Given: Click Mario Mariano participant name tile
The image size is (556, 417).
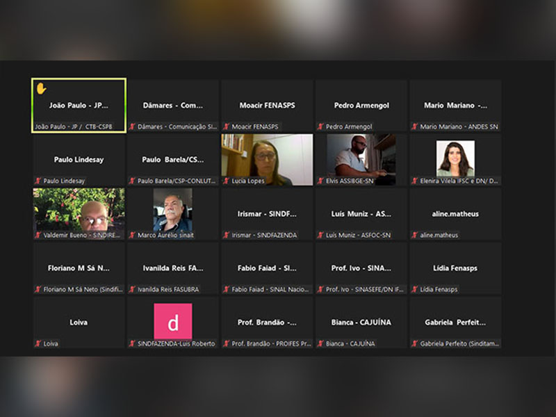Looking at the screenshot, I should 455,105.
